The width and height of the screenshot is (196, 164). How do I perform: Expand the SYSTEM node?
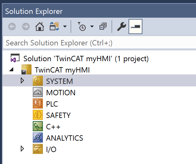[22, 80]
